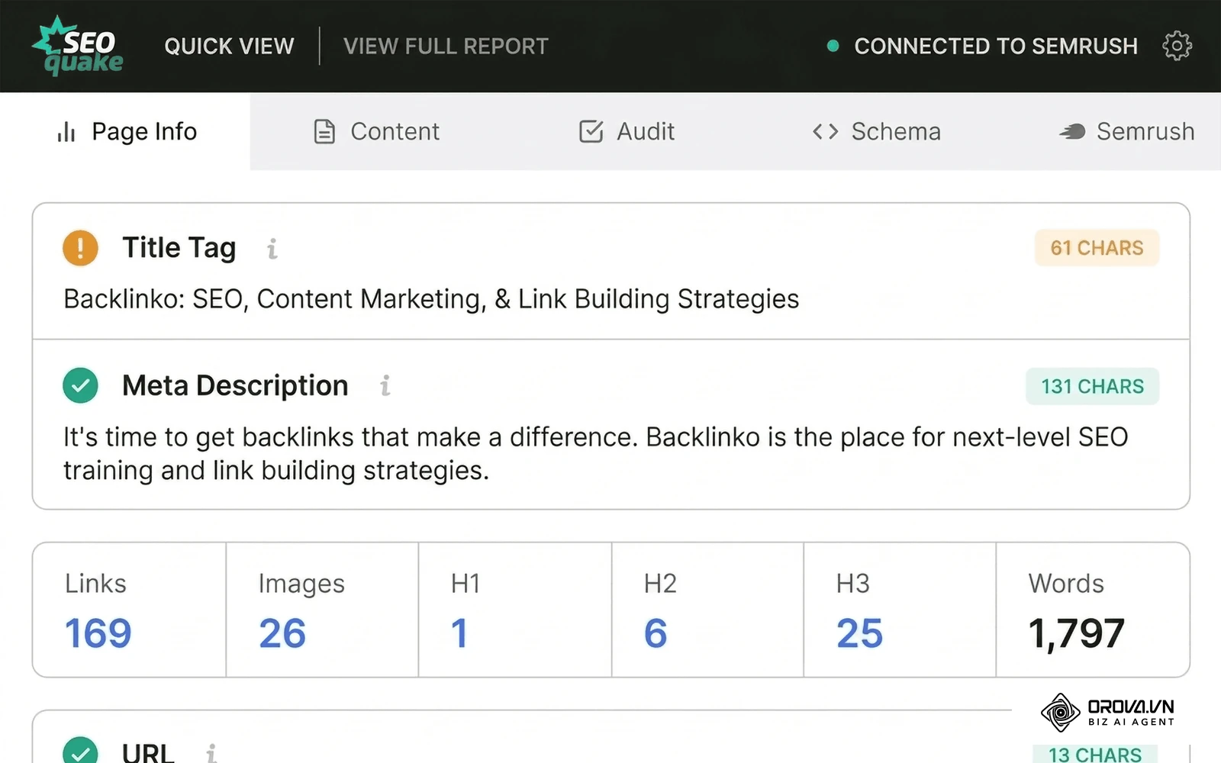Click the meta description text
The width and height of the screenshot is (1221, 763).
pos(595,453)
